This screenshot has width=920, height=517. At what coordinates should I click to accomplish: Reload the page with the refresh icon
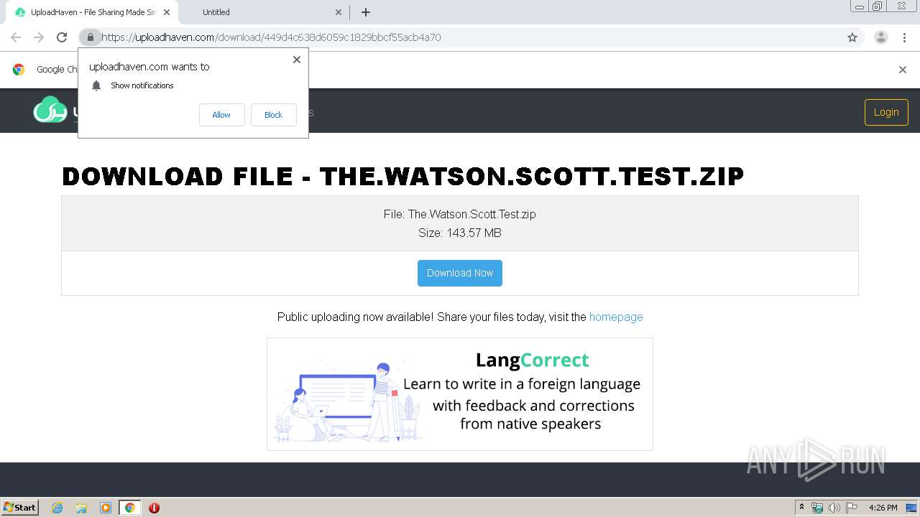point(62,37)
